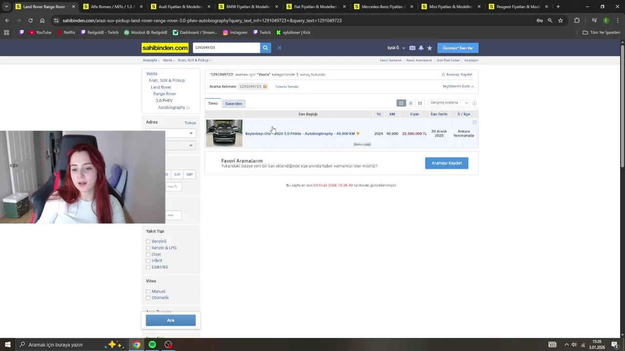
Task: Open a new browser tab
Action: point(558,7)
